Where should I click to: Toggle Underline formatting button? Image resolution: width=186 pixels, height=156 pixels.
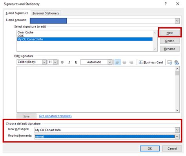coord(76,62)
